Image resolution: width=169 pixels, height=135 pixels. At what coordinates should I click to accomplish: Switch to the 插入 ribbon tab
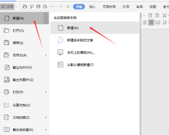tap(92, 7)
